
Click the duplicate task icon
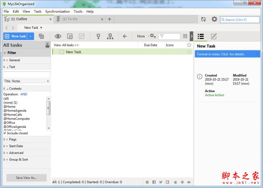(70, 36)
